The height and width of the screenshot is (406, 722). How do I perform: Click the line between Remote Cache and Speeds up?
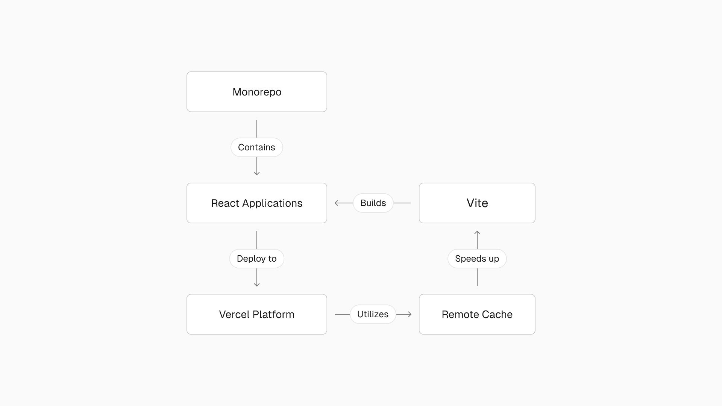(x=477, y=277)
